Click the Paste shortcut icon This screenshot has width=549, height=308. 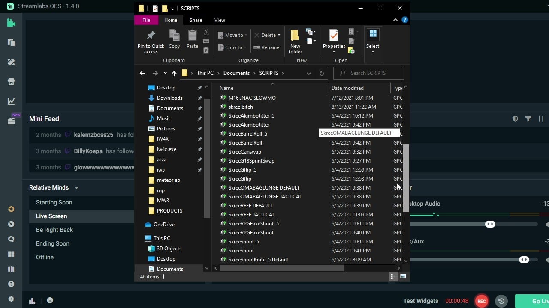pyautogui.click(x=206, y=50)
